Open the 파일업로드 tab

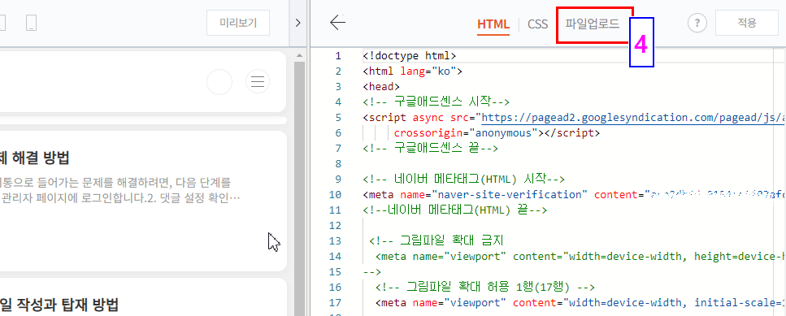coord(593,24)
